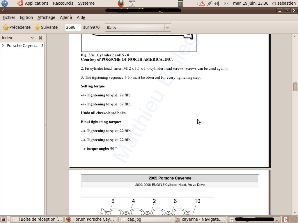Click the sidebar pane divider handle
298x223 pixels.
pyautogui.click(x=45, y=125)
